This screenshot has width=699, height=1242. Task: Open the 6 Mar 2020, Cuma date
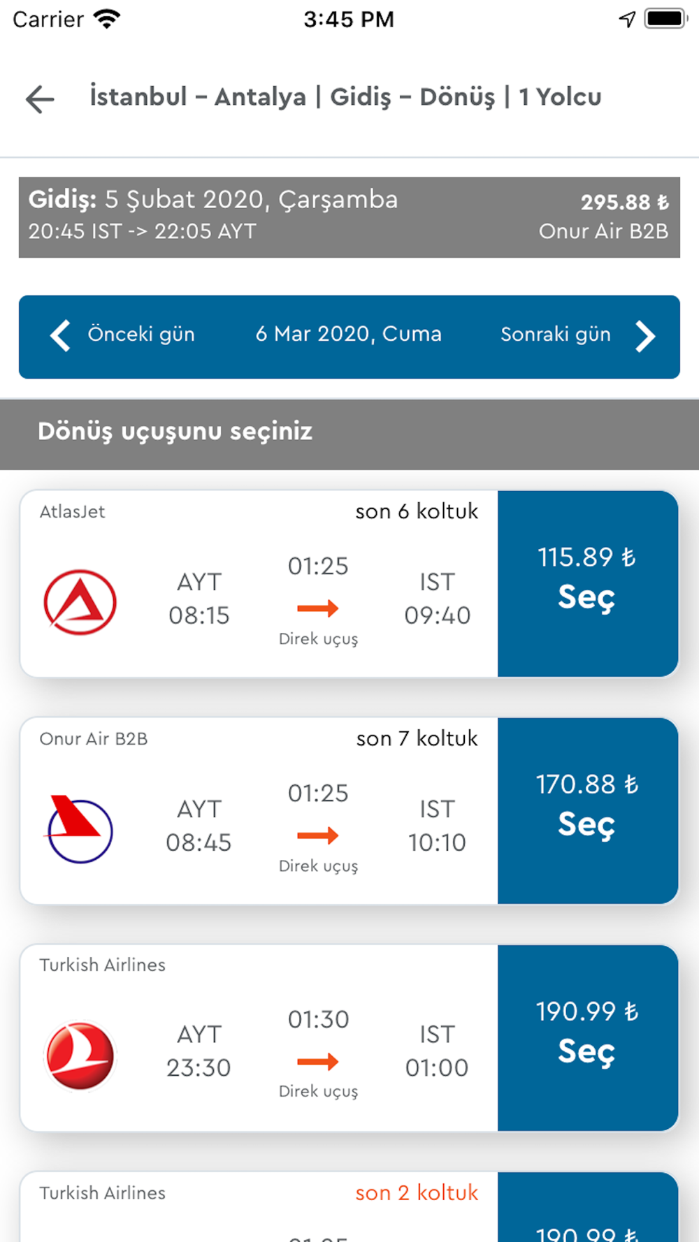(x=349, y=334)
